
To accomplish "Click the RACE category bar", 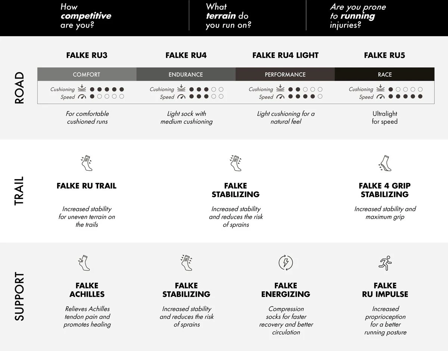I will (385, 75).
